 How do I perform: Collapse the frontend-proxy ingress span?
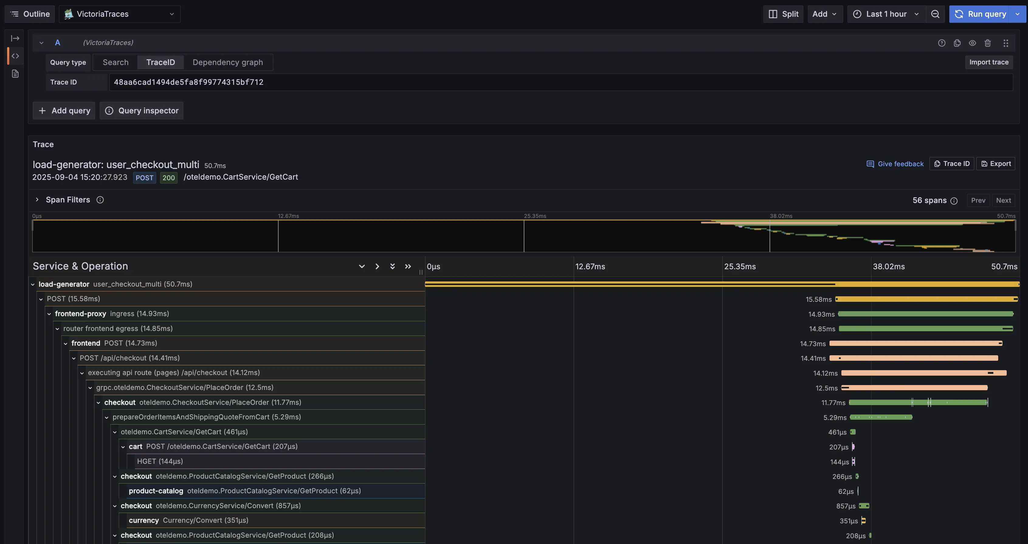point(49,314)
